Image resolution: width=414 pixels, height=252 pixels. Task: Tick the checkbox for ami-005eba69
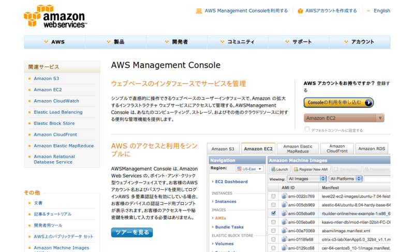point(273,222)
